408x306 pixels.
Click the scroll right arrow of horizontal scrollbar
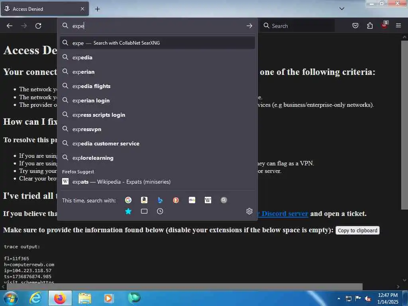tap(398, 286)
